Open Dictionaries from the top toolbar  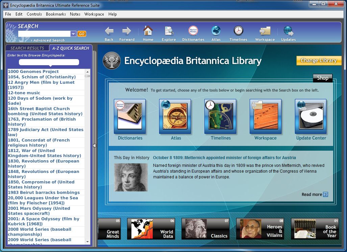193,30
